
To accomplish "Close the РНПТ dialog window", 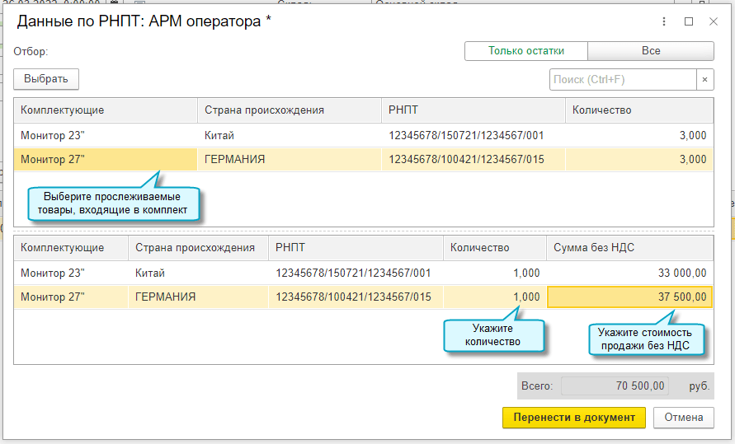I will (x=714, y=21).
